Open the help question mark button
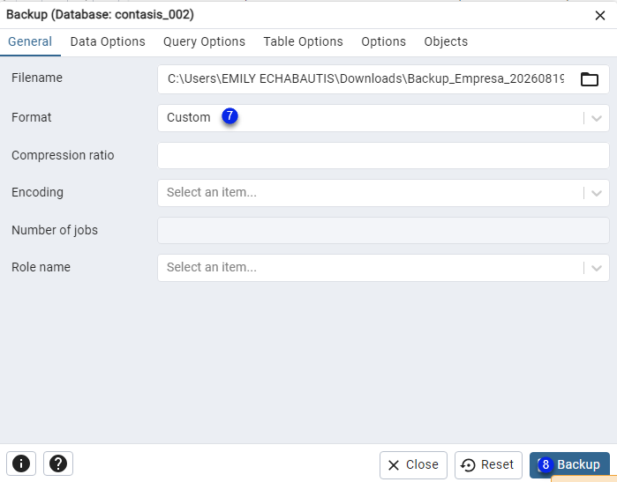Viewport: 617px width, 482px height. pyautogui.click(x=58, y=463)
